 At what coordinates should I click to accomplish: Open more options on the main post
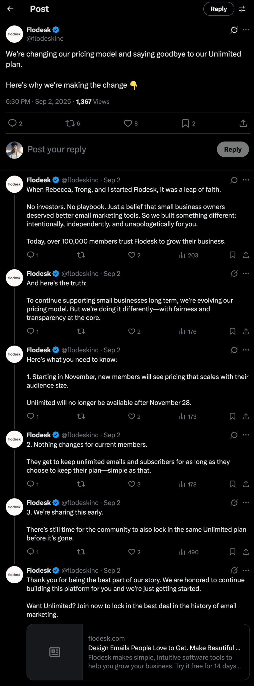pos(246,30)
